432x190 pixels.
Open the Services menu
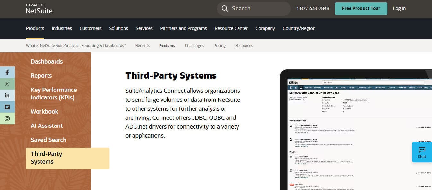144,28
